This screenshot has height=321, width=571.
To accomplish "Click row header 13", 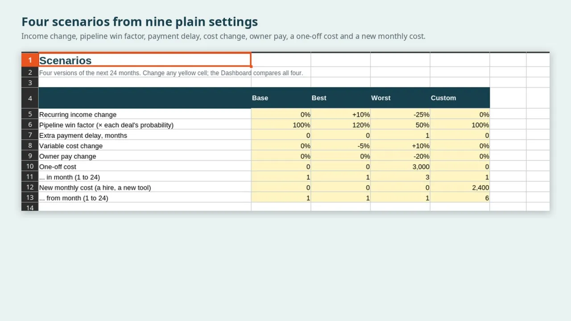I will click(x=30, y=198).
